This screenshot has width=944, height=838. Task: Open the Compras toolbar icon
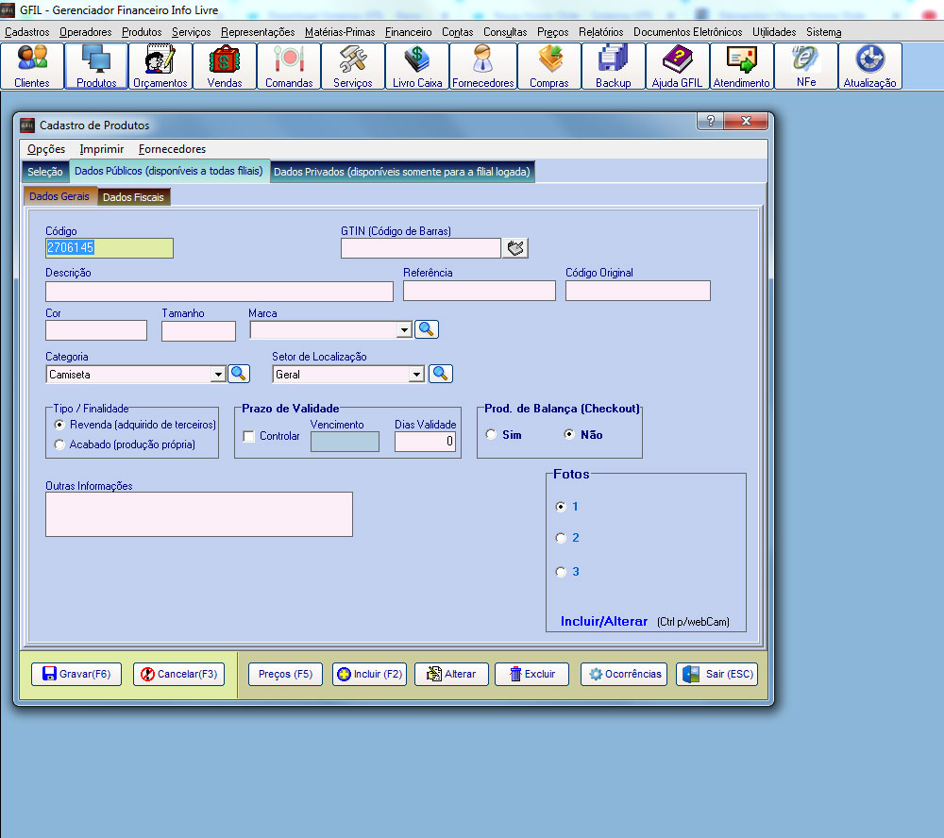549,66
